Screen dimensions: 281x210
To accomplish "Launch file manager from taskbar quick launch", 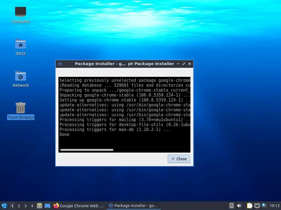I will pos(40,206).
